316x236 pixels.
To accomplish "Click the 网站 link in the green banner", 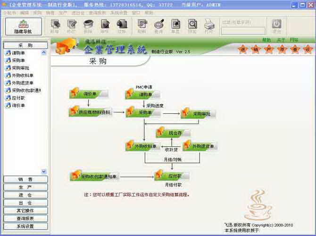I will 294,40.
